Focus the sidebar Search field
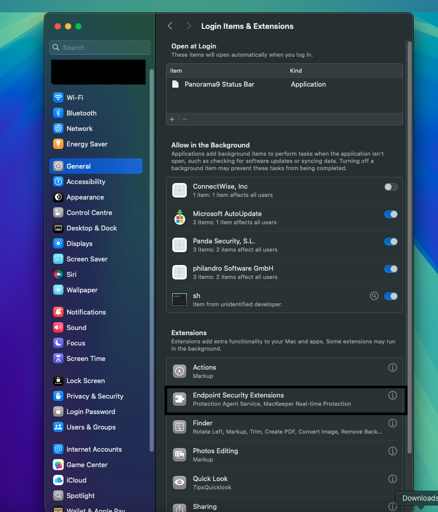 100,47
